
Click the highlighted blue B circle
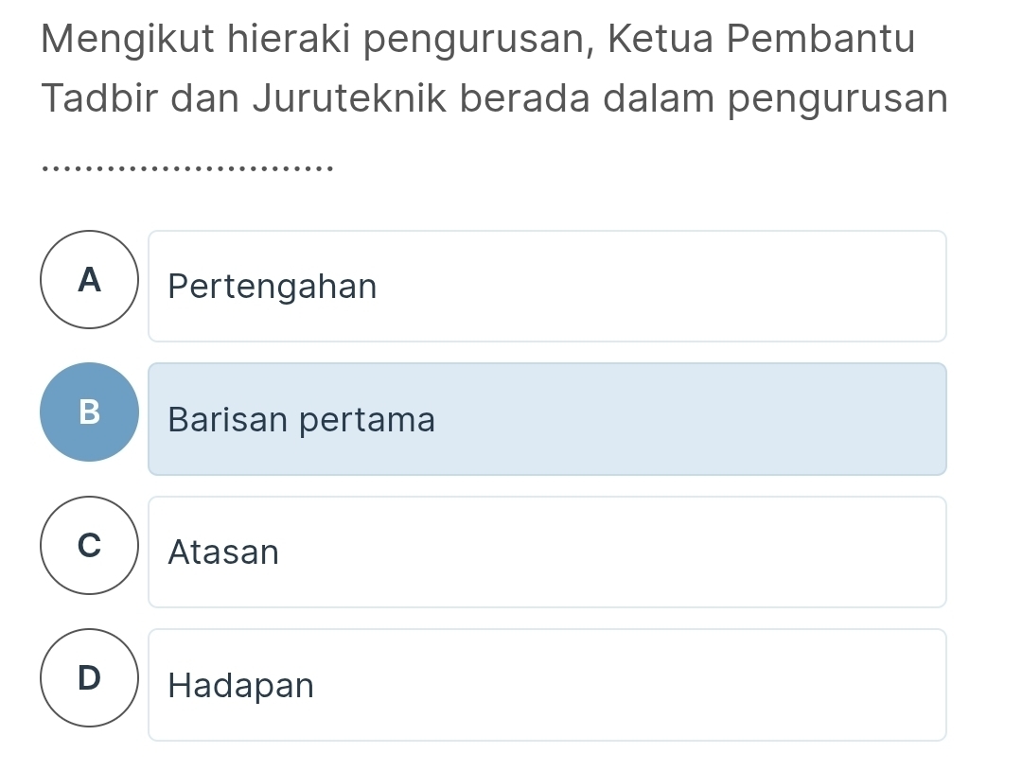(x=90, y=412)
